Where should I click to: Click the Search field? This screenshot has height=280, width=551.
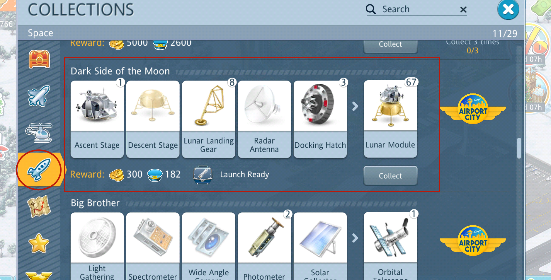pyautogui.click(x=416, y=9)
